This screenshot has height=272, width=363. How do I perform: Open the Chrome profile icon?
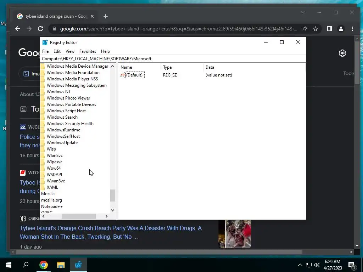point(341,29)
